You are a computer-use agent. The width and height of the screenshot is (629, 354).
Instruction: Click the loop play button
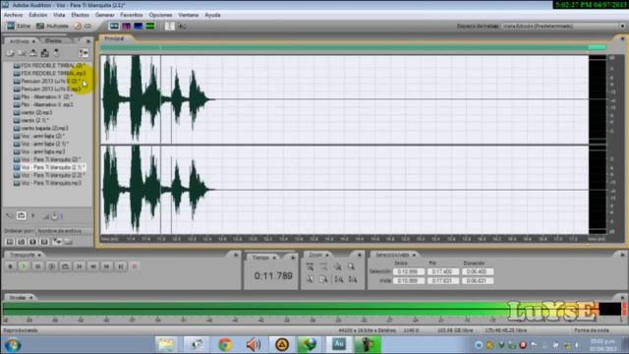pyautogui.click(x=66, y=266)
